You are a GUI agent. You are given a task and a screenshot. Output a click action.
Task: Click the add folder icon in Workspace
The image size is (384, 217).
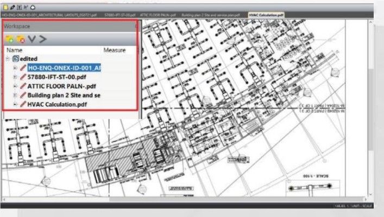10,39
